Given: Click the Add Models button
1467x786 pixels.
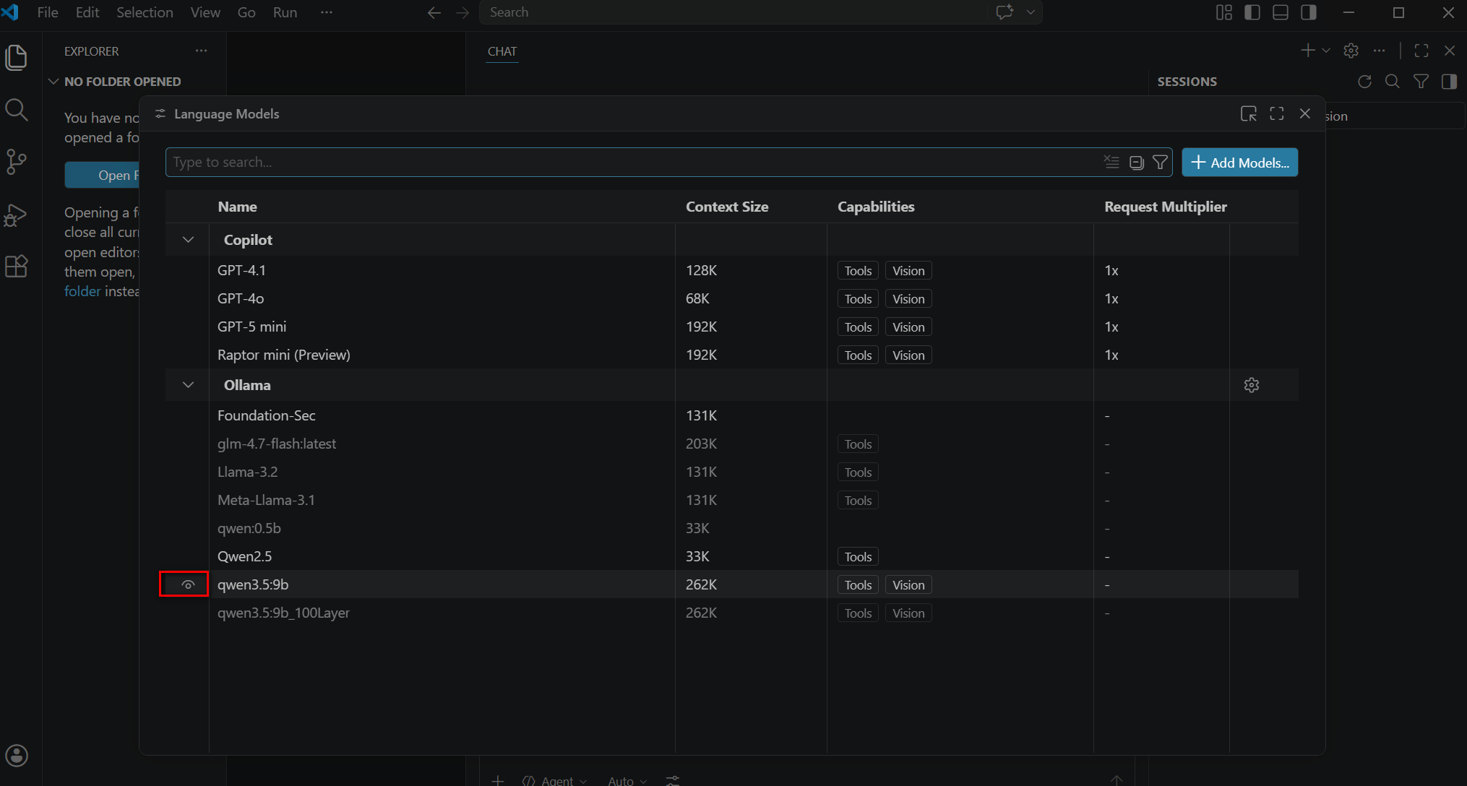Looking at the screenshot, I should [1239, 163].
